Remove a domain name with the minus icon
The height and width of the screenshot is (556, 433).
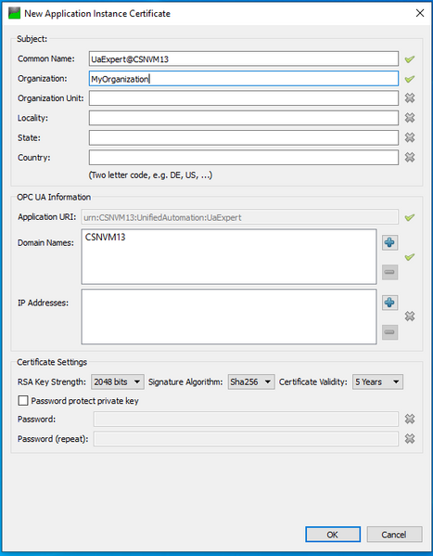coord(389,272)
